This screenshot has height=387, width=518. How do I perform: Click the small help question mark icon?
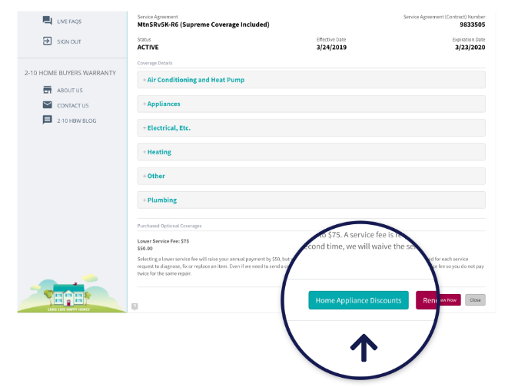point(134,306)
